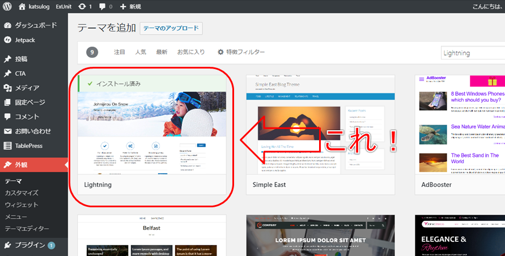Click the 外観 paintbrush icon

(7, 165)
